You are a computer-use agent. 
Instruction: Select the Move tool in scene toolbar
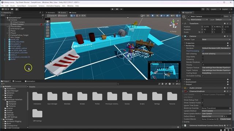(x=48, y=24)
